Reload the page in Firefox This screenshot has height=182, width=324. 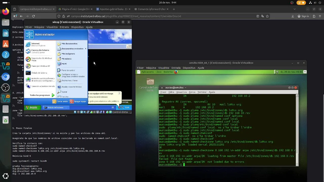[33, 16]
